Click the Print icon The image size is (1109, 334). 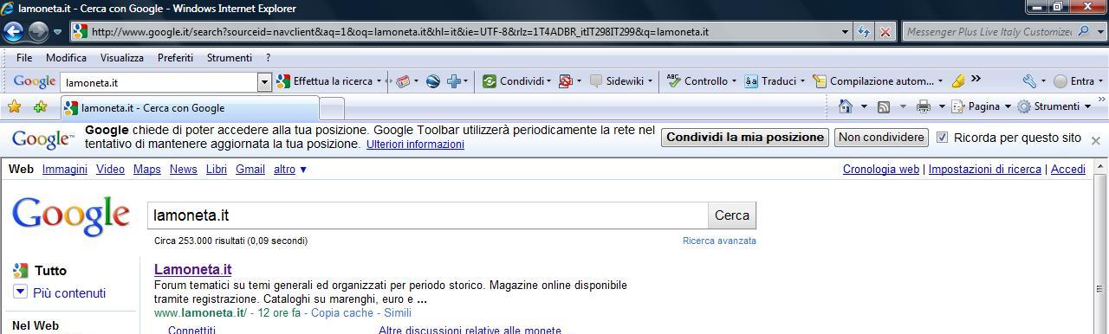click(924, 106)
